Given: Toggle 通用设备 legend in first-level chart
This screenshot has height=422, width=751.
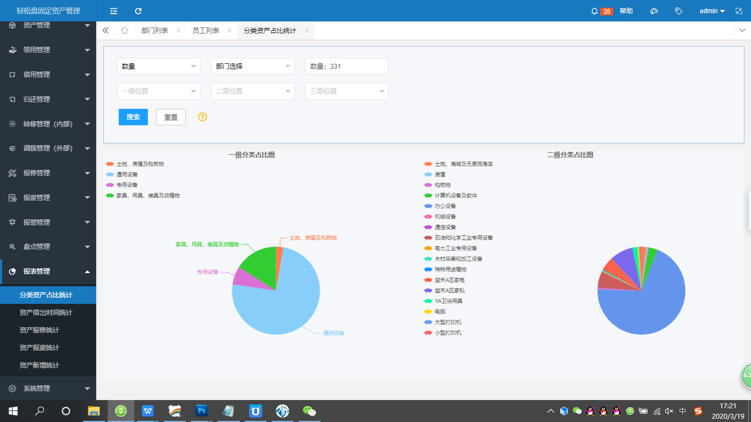Looking at the screenshot, I should coord(123,174).
